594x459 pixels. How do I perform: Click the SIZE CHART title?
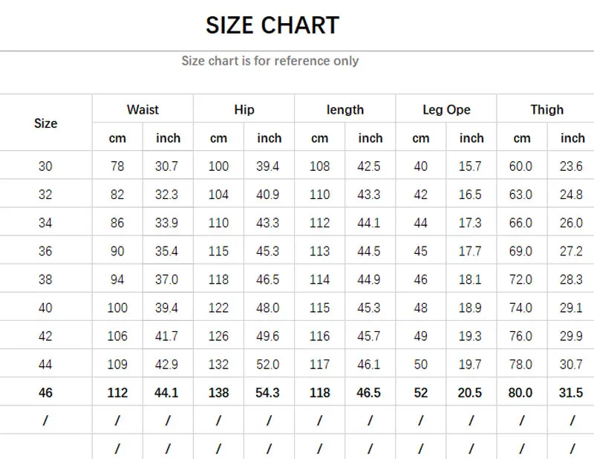[x=272, y=25]
